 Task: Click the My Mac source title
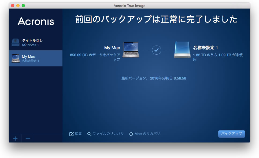point(112,48)
